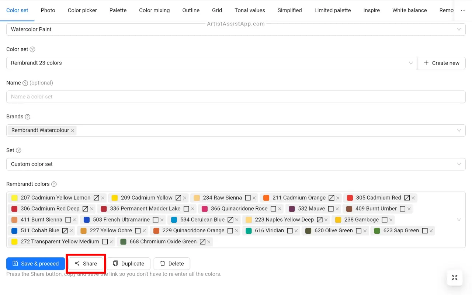Click the help icon next to Rembrandt colors
This screenshot has height=295, width=472.
(54, 184)
